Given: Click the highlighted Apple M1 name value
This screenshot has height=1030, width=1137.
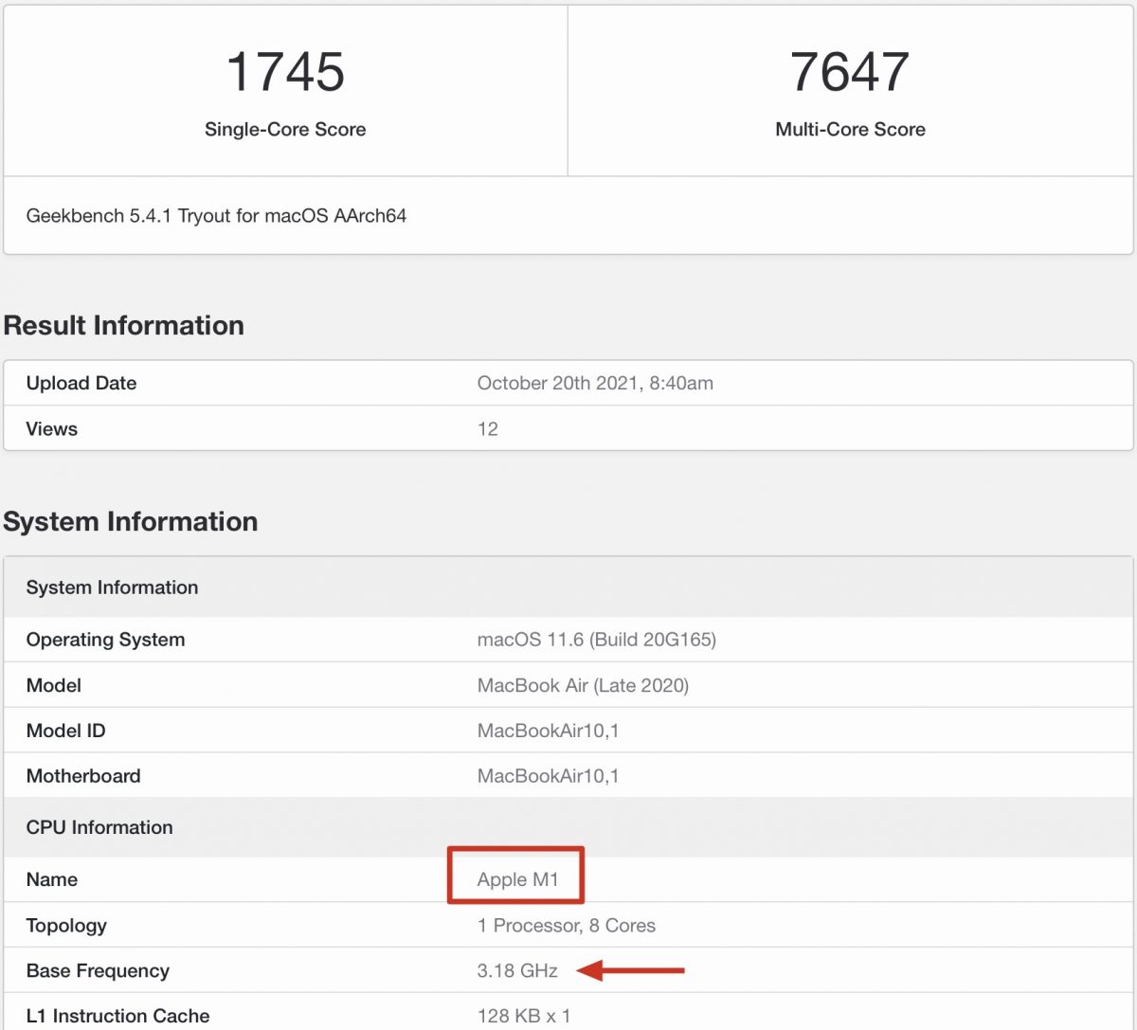Looking at the screenshot, I should (517, 879).
